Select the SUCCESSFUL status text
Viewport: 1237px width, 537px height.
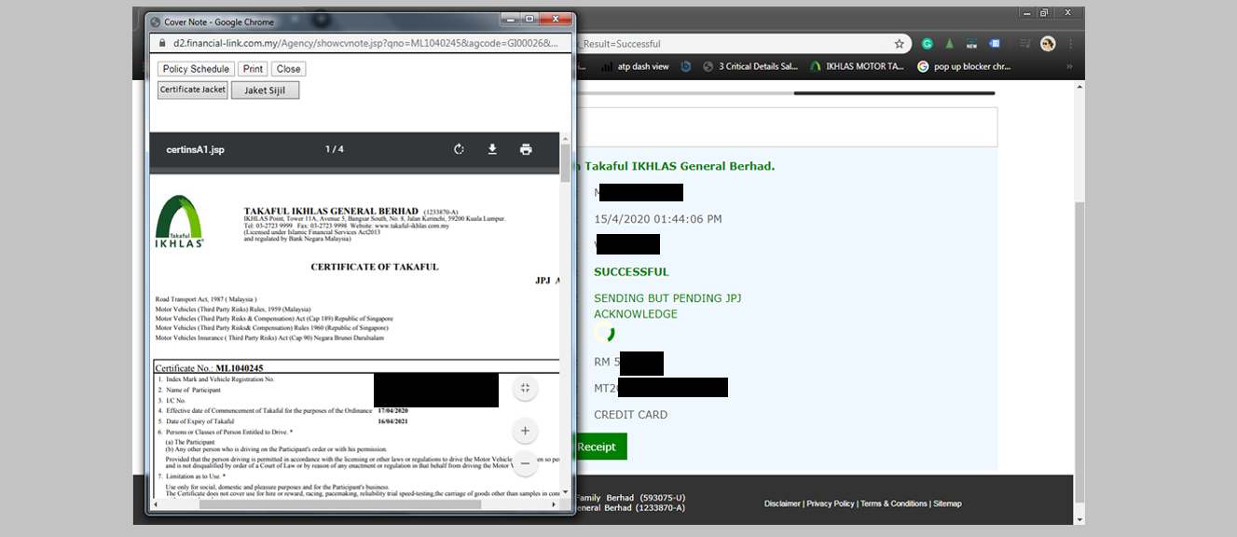click(631, 272)
